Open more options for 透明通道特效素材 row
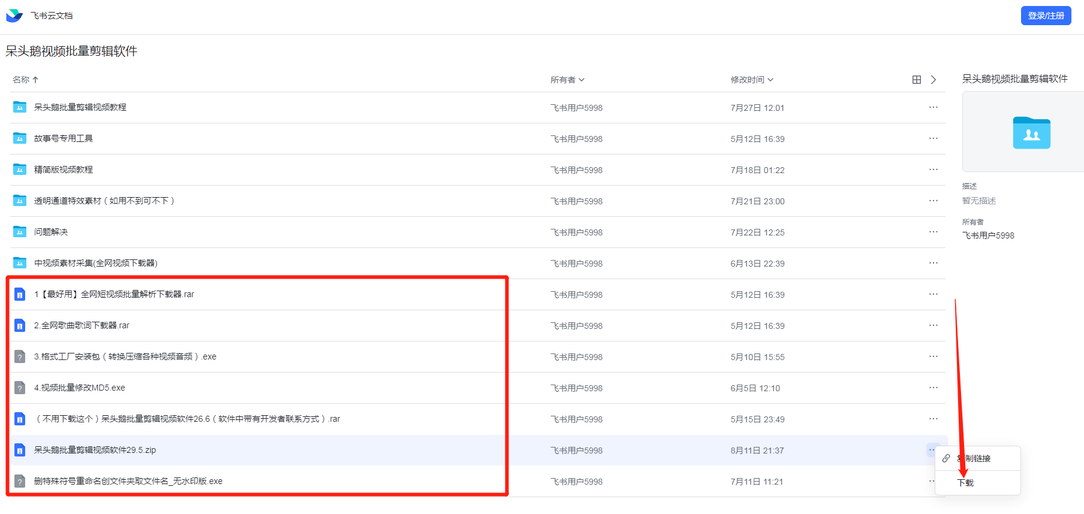The height and width of the screenshot is (514, 1084). coord(933,201)
